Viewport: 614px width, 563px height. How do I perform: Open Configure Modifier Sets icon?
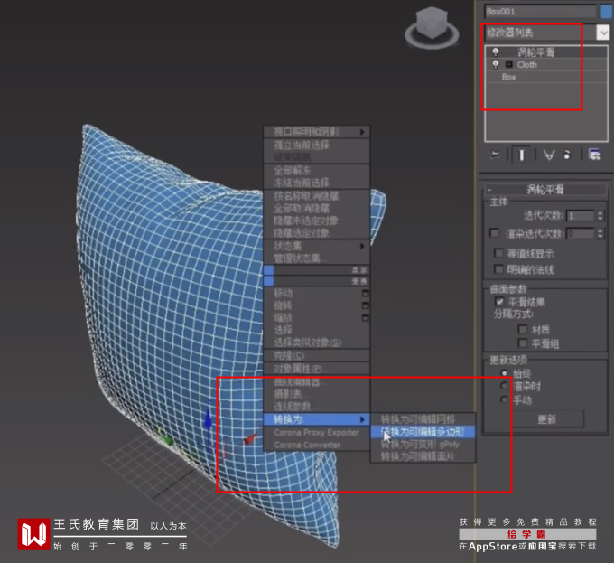594,155
